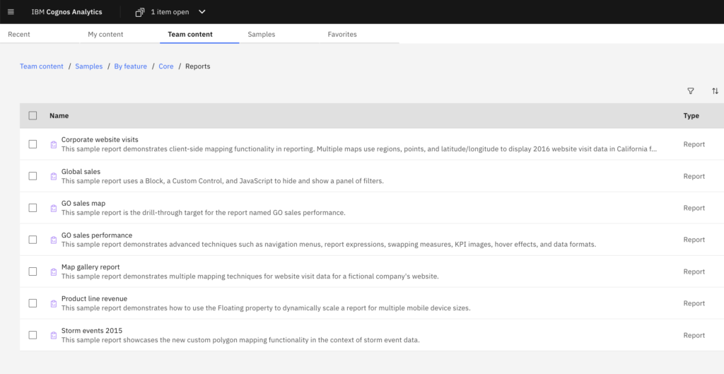Screen dimensions: 724x374
Task: Sort by the Name column header
Action: coord(59,116)
